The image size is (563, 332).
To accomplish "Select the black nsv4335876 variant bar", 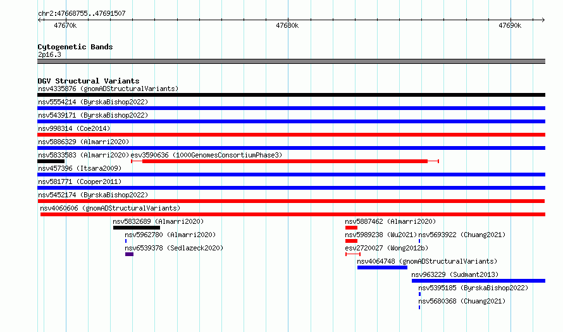I will point(291,95).
